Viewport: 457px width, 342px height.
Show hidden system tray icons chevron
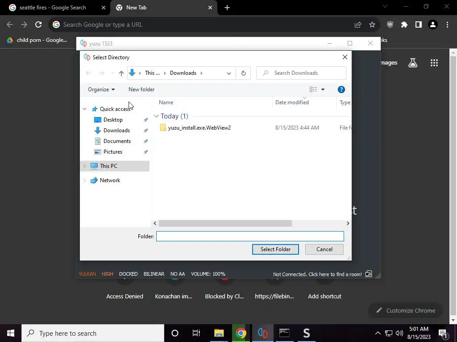(378, 333)
